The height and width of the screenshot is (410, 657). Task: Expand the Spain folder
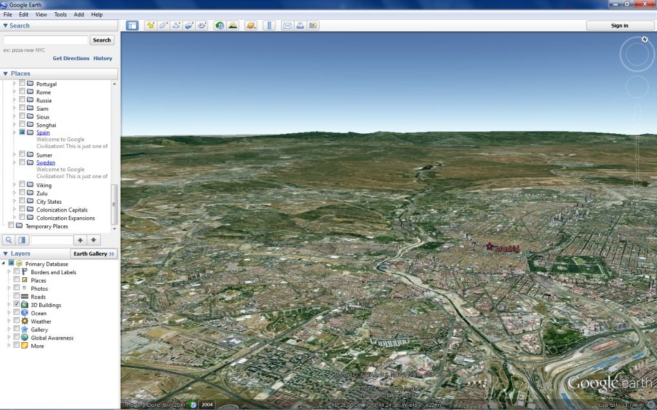[x=14, y=133]
